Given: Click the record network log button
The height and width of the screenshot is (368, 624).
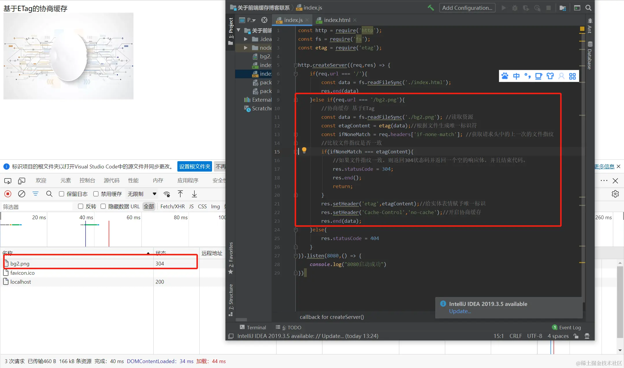Looking at the screenshot, I should coord(8,194).
